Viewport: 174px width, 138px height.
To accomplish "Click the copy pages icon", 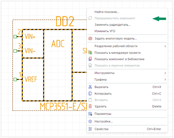I will pos(90,94).
